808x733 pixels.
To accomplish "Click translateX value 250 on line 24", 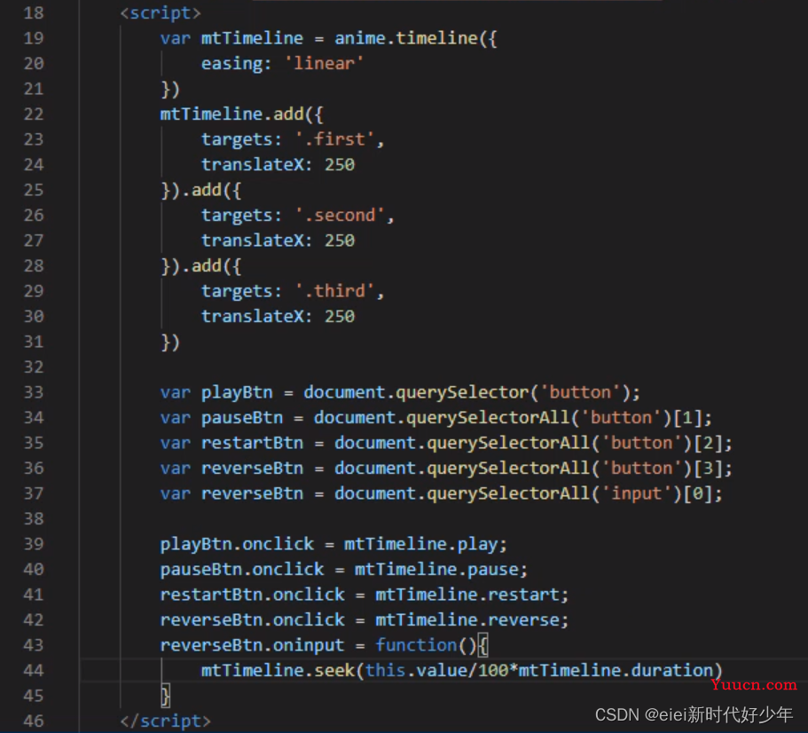I will click(x=340, y=164).
